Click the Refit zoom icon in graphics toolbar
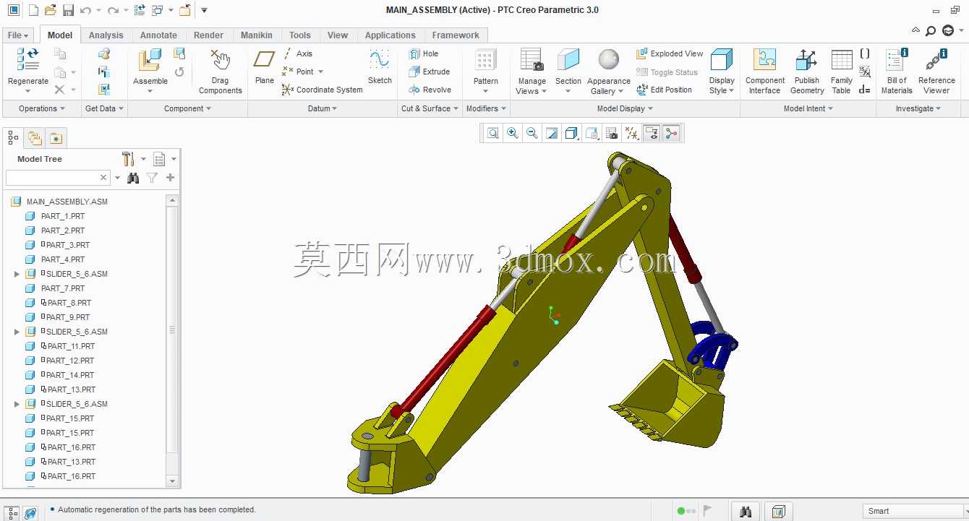Screen dimensions: 969x521 click(493, 133)
